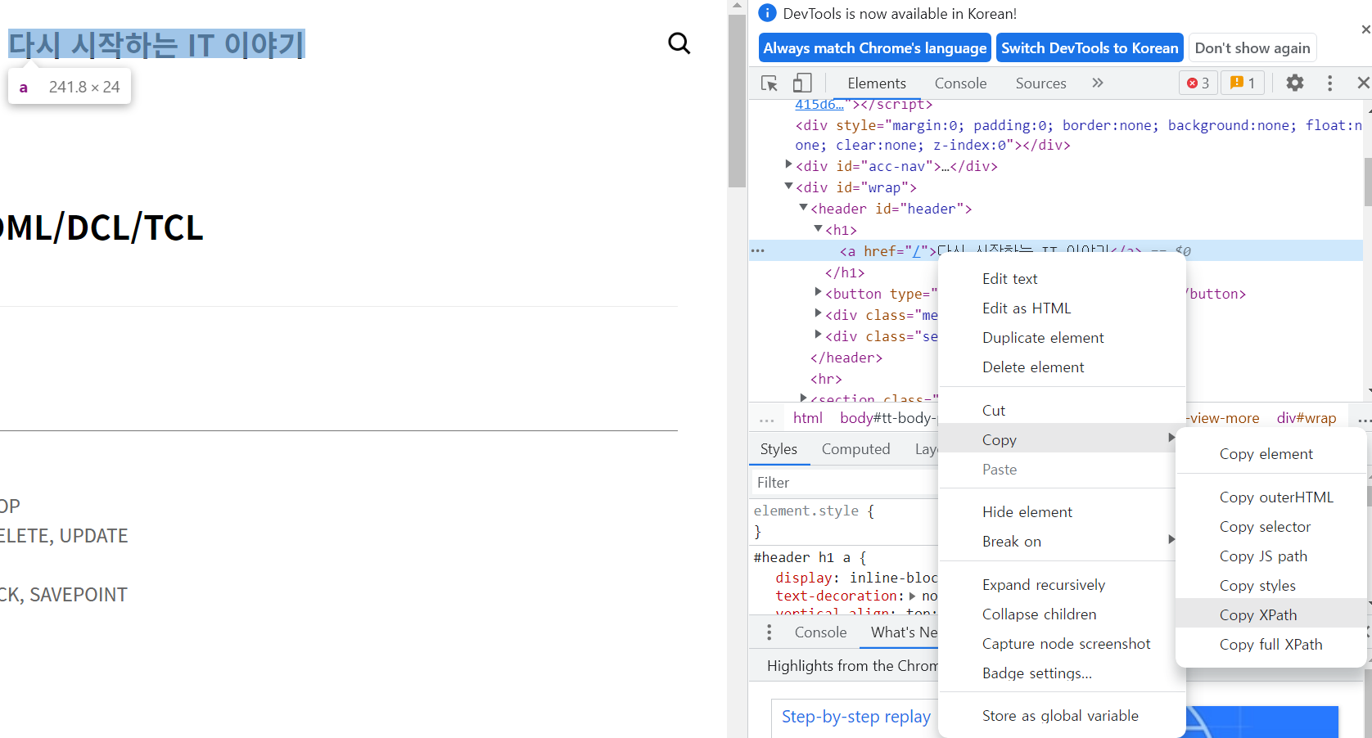Click Switch DevTools to Korean button
The height and width of the screenshot is (738, 1372).
pos(1090,48)
